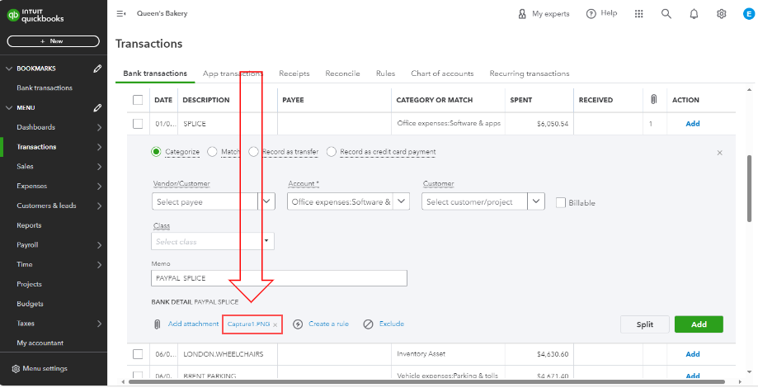Open the Chart of accounts tab
This screenshot has height=388, width=758.
(x=442, y=73)
